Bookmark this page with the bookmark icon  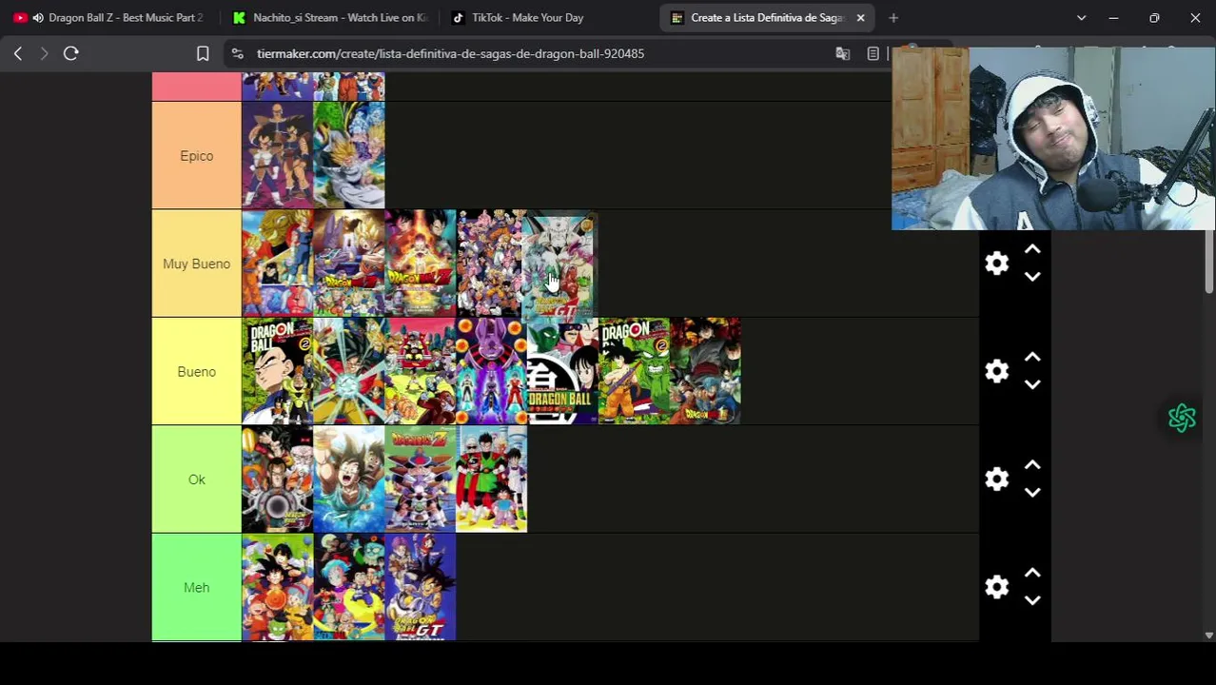(203, 54)
